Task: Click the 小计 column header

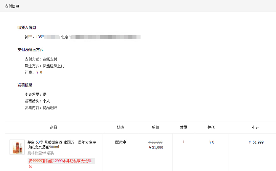Action: pos(255,127)
